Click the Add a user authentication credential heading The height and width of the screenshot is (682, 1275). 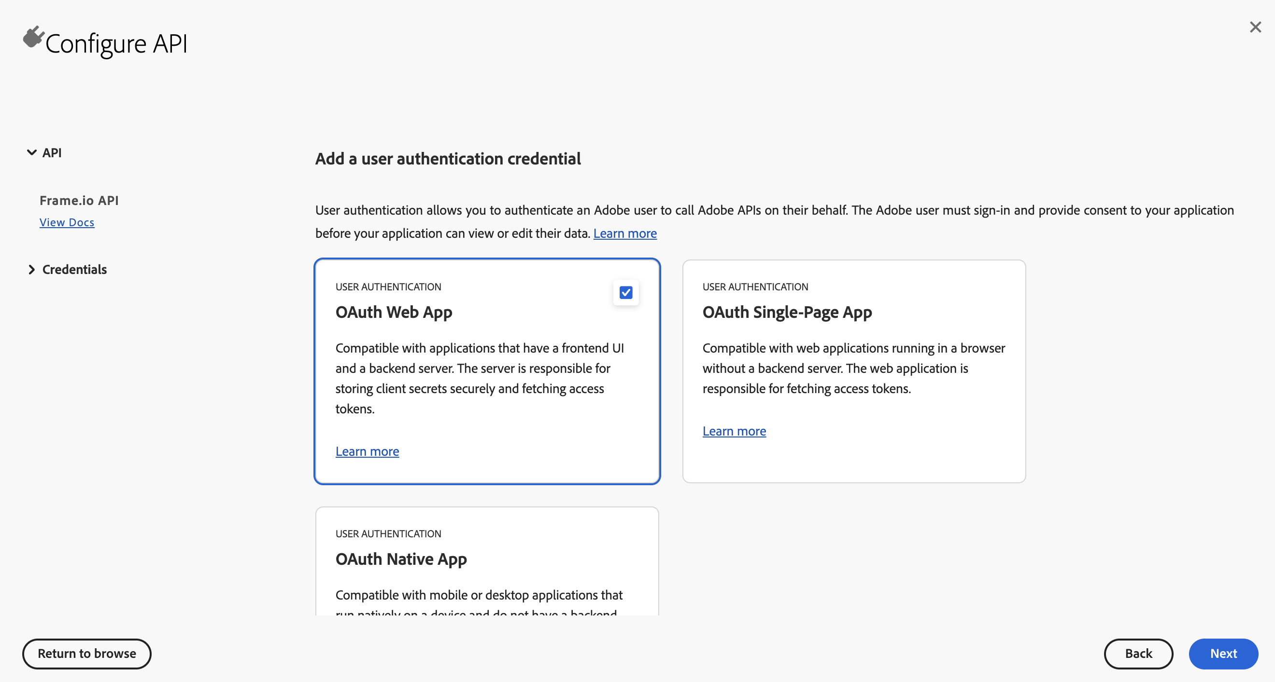coord(448,159)
